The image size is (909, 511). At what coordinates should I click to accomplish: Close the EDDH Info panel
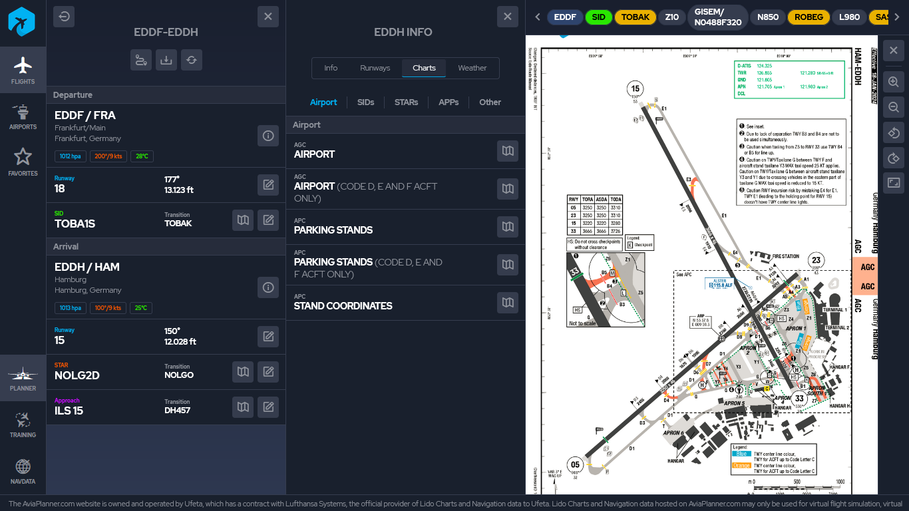[507, 17]
